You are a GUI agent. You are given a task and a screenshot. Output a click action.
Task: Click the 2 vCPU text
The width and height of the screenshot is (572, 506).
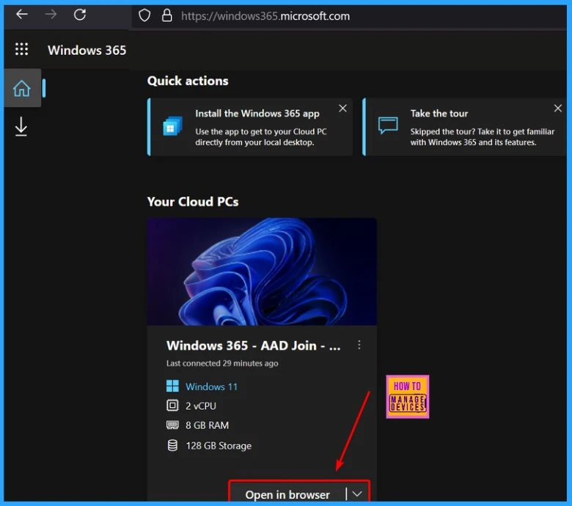tap(201, 406)
